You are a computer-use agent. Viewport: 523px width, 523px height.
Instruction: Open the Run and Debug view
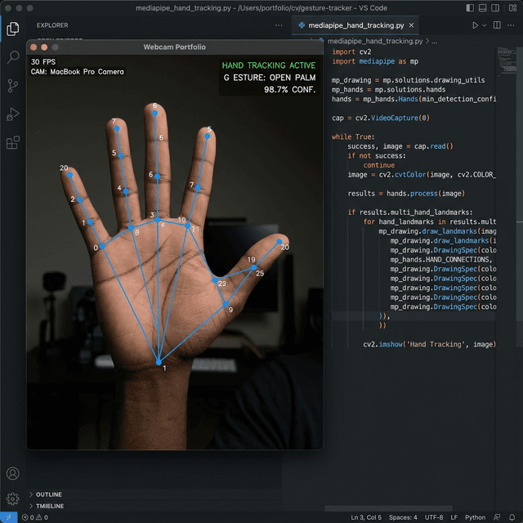pos(13,114)
